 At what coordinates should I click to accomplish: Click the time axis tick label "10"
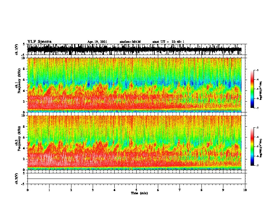point(245,190)
